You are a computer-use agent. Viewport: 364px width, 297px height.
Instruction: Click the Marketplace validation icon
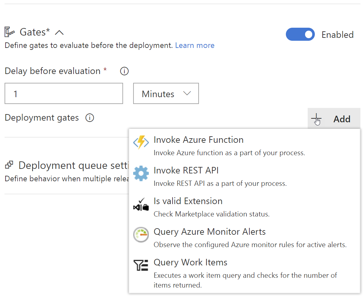point(141,204)
